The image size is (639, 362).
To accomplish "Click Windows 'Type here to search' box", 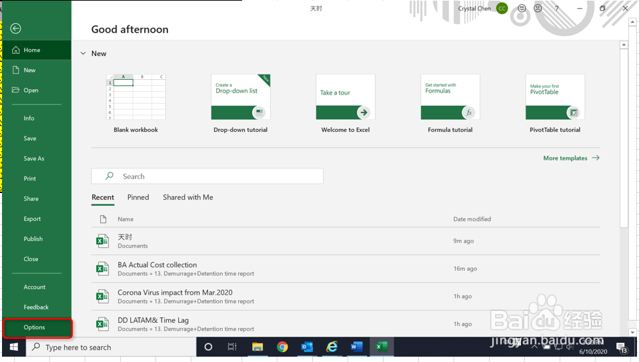I will coord(111,347).
